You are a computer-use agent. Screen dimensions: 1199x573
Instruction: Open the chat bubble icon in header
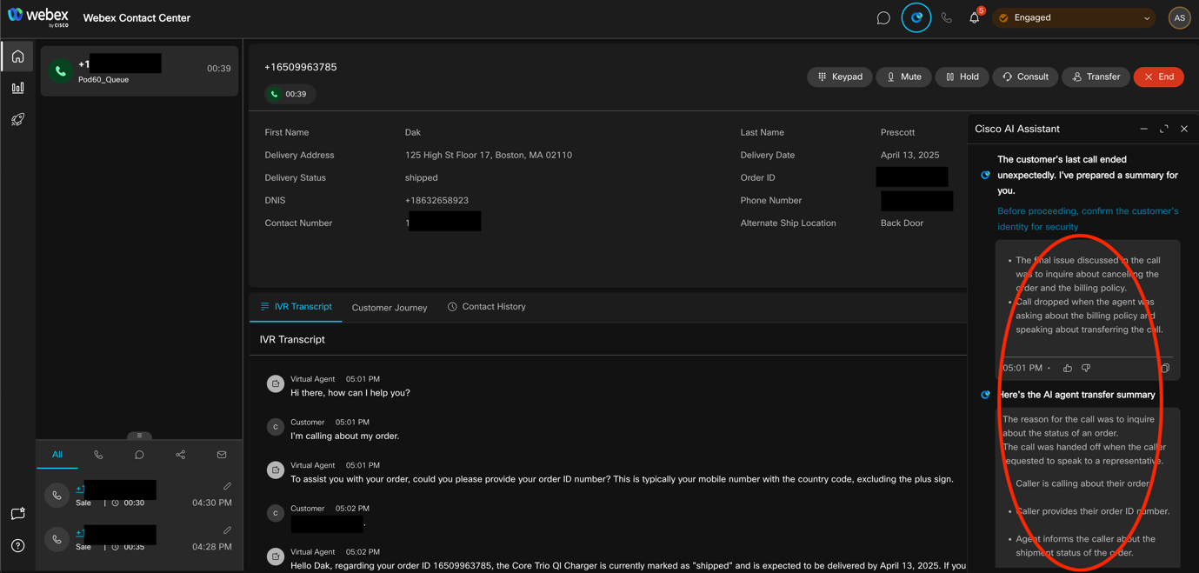[883, 18]
